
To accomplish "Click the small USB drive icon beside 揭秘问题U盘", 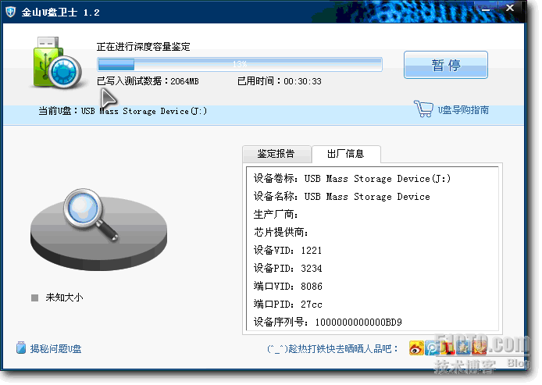I will pos(21,348).
